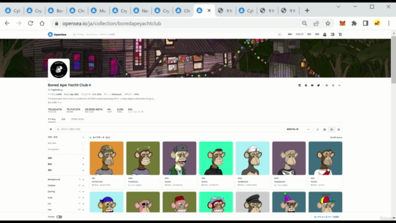Image resolution: width=396 pixels, height=223 pixels.
Task: Open the creator link under collection title
Action: coord(56,90)
